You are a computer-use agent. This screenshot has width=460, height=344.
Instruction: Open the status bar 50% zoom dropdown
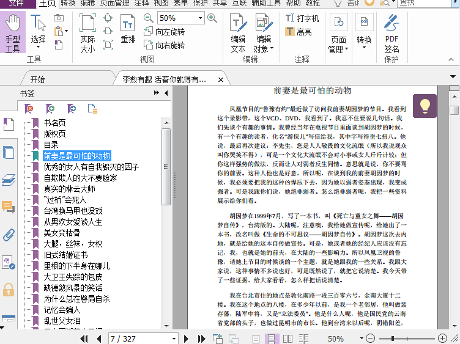coord(362,339)
